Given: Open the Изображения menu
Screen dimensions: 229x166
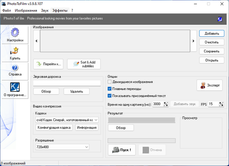Looking at the screenshot, I should pos(26,11).
